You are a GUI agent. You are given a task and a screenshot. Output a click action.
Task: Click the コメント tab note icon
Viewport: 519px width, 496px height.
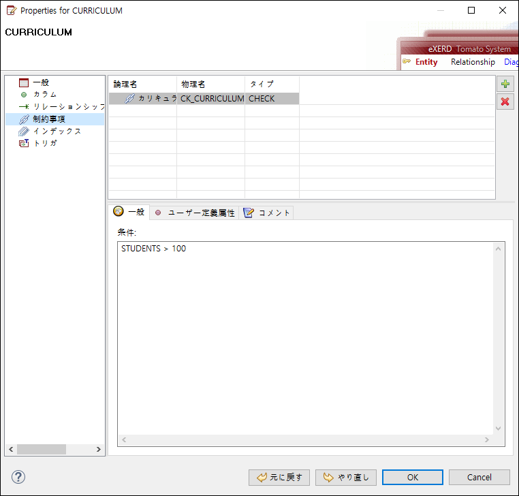click(249, 213)
